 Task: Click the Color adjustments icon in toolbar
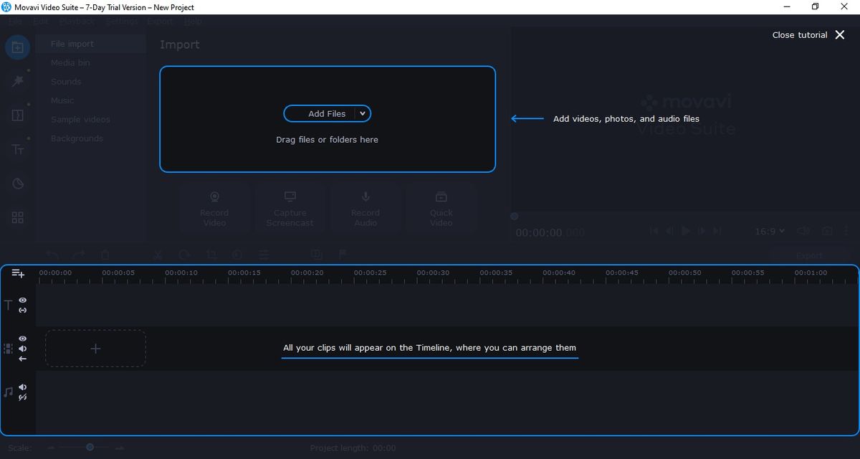(237, 255)
